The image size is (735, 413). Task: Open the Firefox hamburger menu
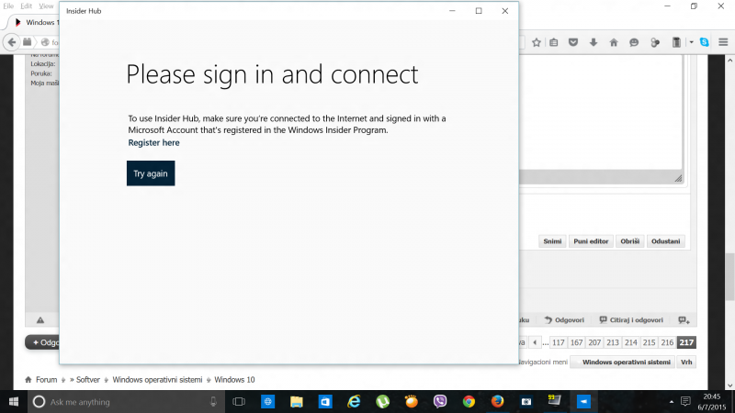point(723,42)
